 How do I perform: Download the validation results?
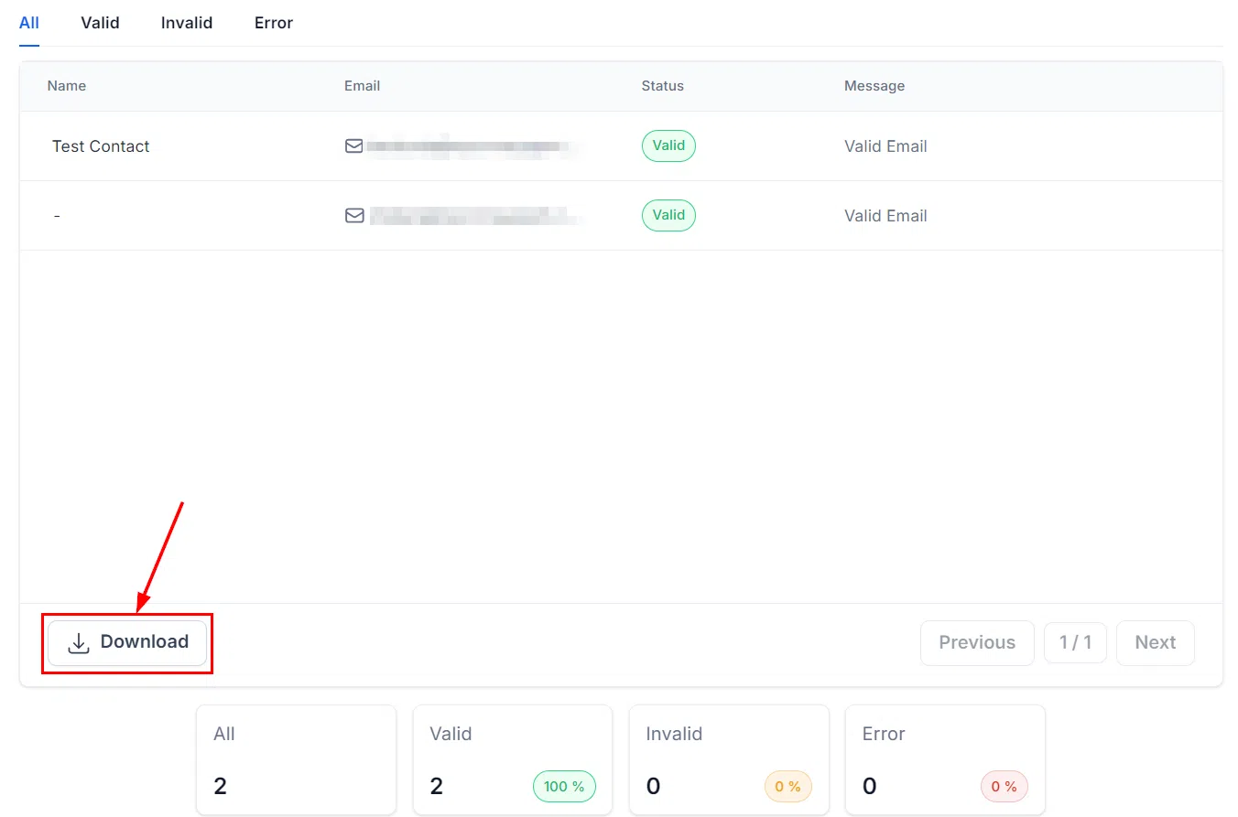click(127, 642)
